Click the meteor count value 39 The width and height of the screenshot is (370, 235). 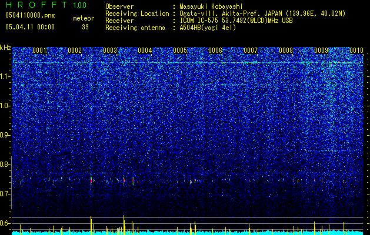[x=85, y=27]
